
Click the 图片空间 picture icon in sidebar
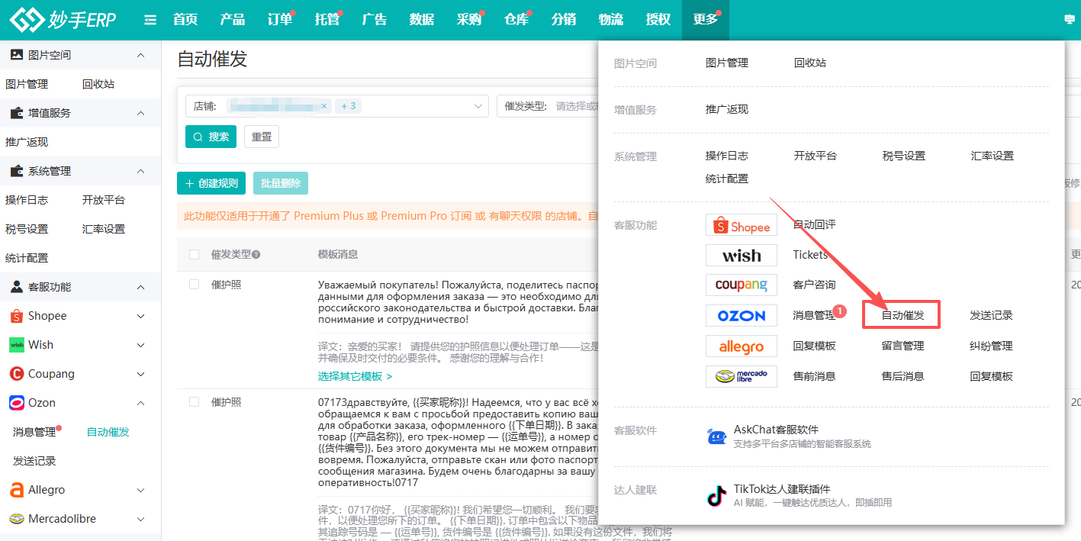[16, 55]
